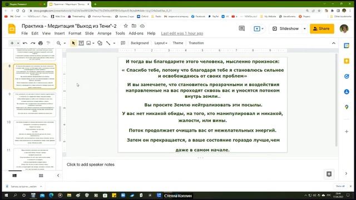Open the Format menu
Screen dimensions: 356x200
[x=75, y=33]
